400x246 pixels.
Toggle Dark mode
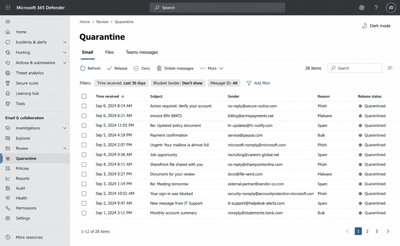tap(376, 26)
